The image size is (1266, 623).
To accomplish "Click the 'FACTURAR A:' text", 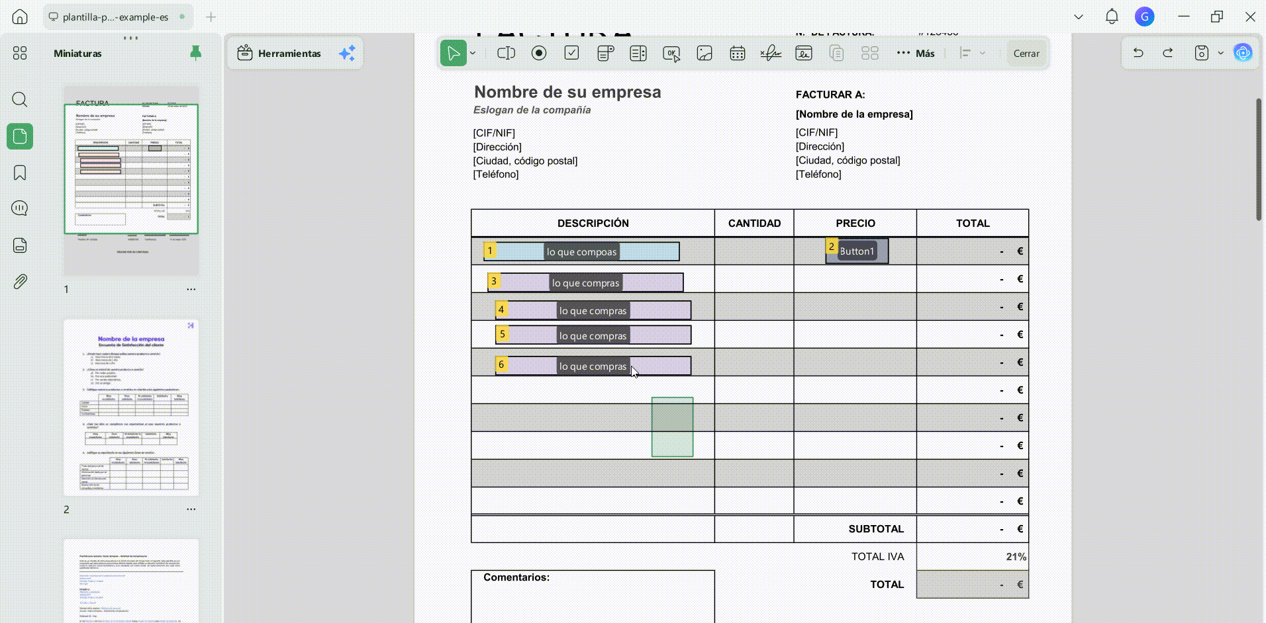I will [x=830, y=95].
